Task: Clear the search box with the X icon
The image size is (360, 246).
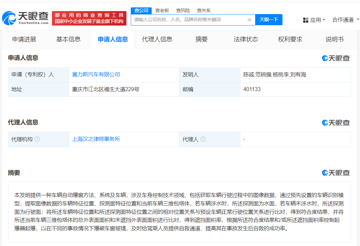Action: click(x=249, y=20)
